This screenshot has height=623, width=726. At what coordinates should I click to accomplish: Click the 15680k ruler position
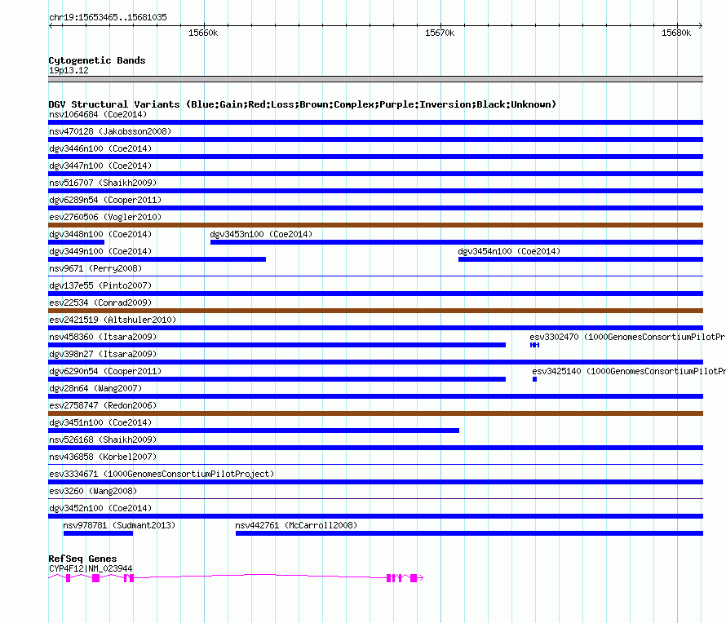[676, 33]
